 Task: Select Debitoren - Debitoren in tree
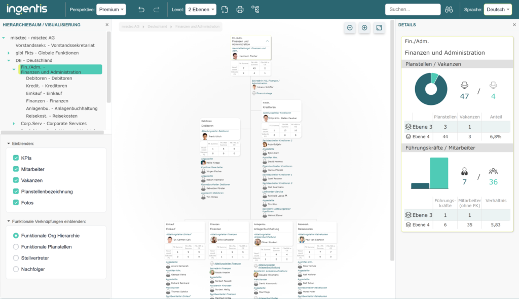coord(49,78)
